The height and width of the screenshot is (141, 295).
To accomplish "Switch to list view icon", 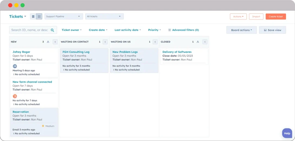I will (x=33, y=17).
